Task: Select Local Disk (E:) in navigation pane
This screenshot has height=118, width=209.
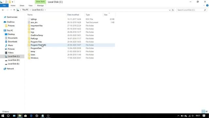Action: [14, 64]
